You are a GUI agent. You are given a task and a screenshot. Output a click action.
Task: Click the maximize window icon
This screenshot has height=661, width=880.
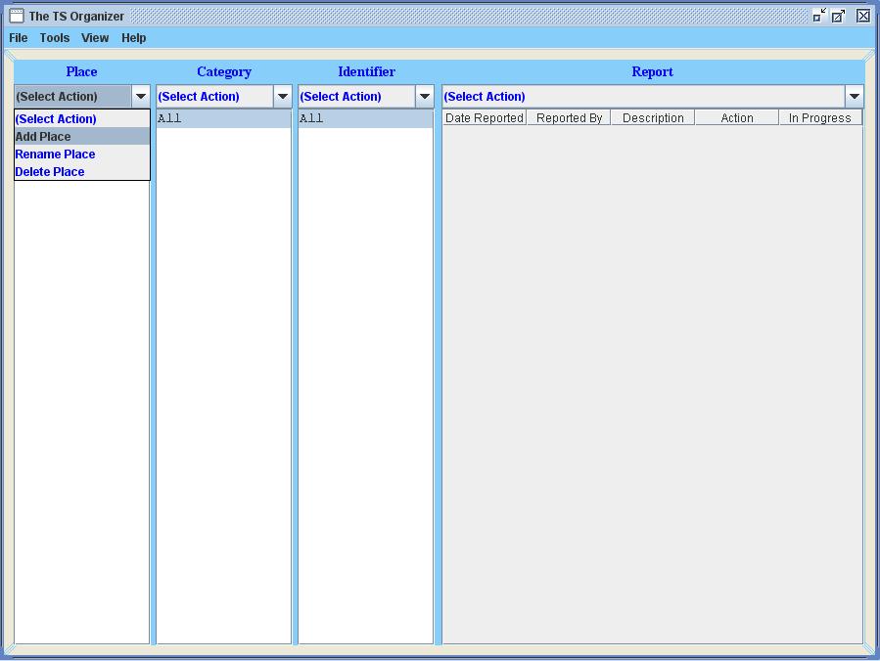click(839, 16)
